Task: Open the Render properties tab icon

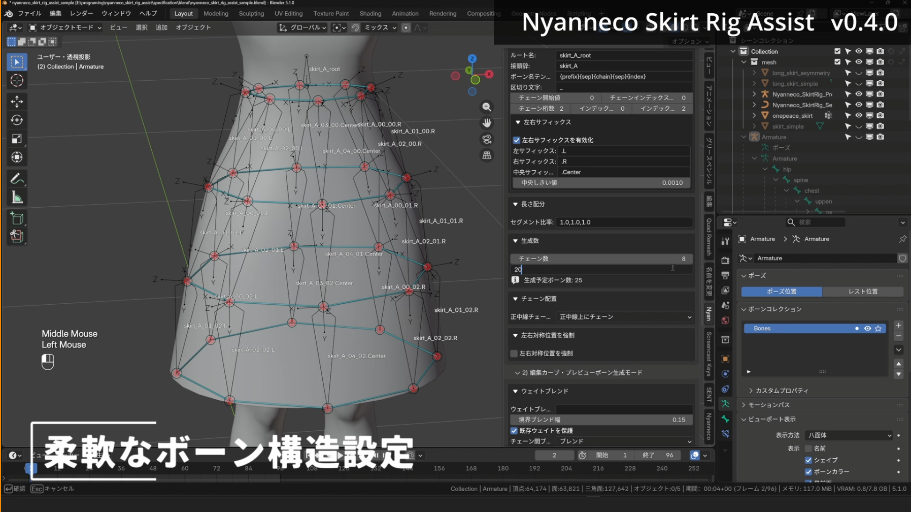Action: pyautogui.click(x=725, y=260)
